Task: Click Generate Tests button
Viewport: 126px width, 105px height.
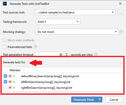Action: click(x=84, y=99)
